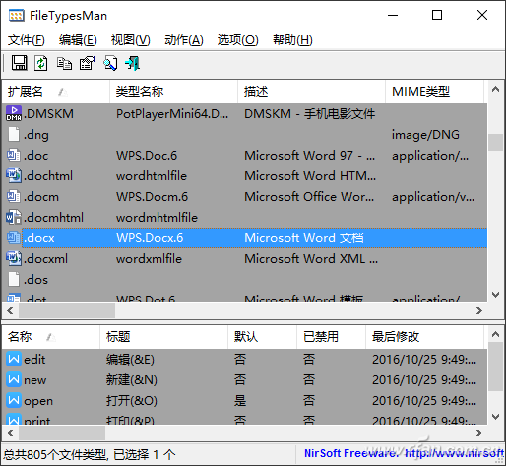Screen dimensions: 506x466
Task: Open the NirSoft Freeware link
Action: pos(404,453)
